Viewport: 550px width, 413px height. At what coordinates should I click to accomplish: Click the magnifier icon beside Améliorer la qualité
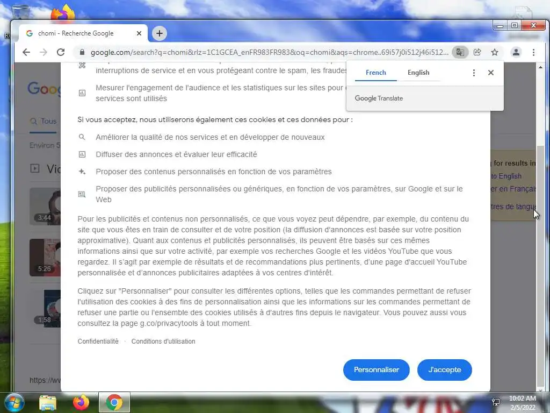(82, 137)
